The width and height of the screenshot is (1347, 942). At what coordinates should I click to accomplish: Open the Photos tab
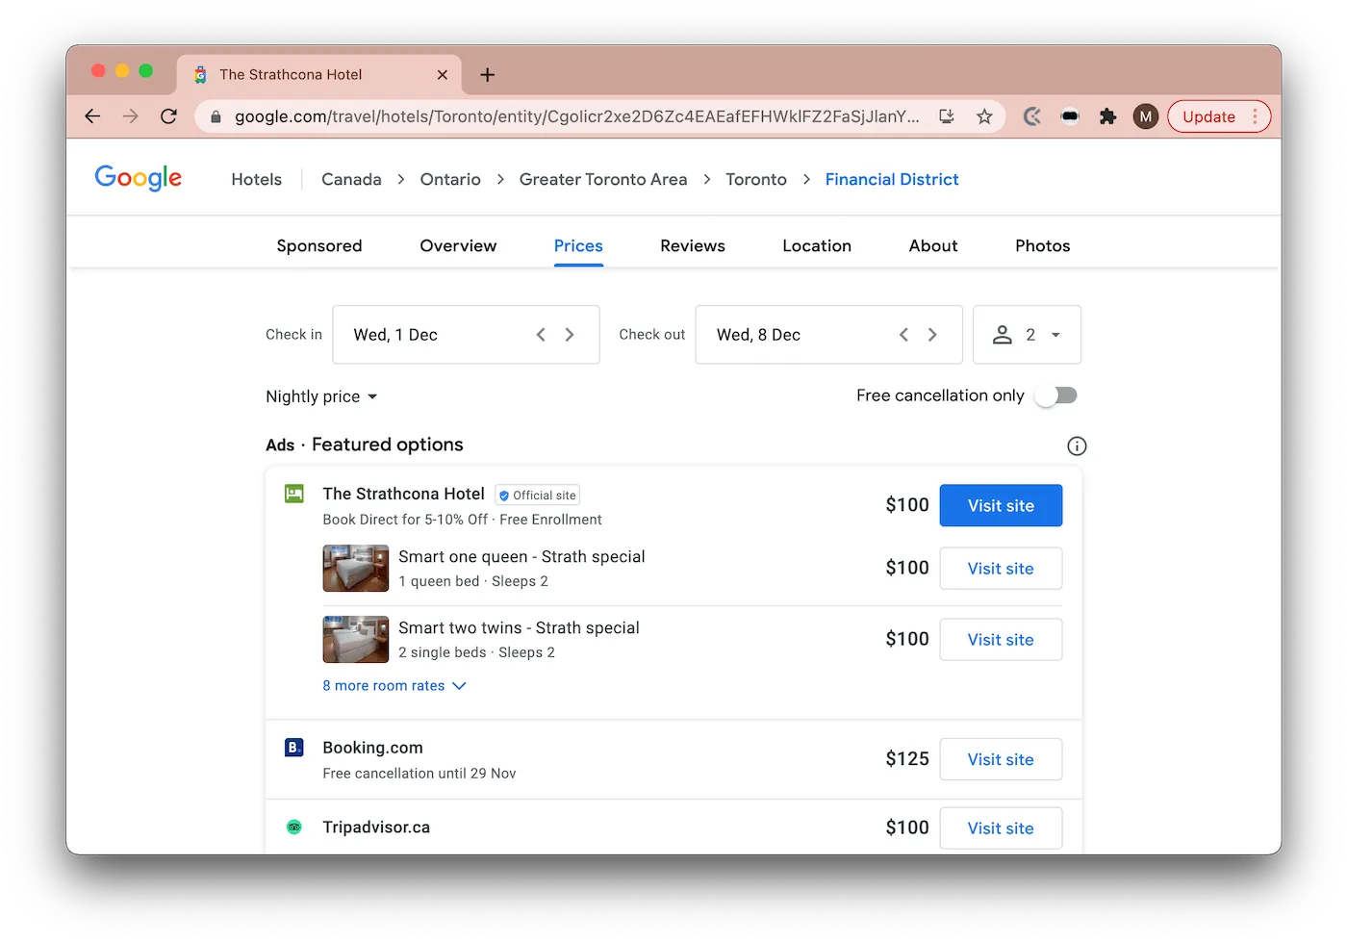1043,245
